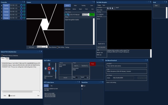Click the scan icon in connection row 3
The height and width of the screenshot is (105, 168).
click(x=22, y=15)
